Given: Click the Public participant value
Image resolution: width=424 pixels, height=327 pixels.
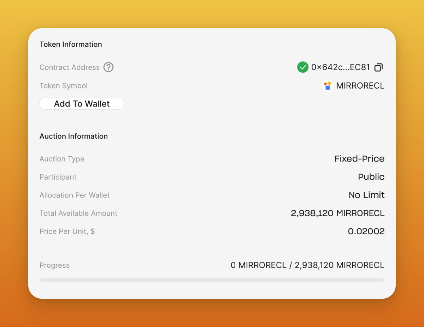Looking at the screenshot, I should (371, 177).
